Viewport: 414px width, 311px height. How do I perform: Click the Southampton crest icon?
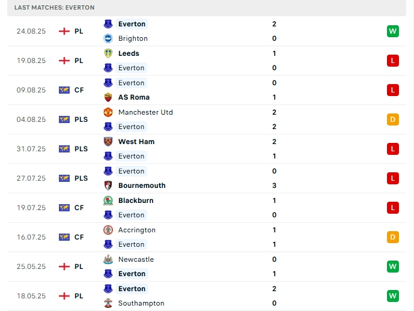click(x=108, y=303)
